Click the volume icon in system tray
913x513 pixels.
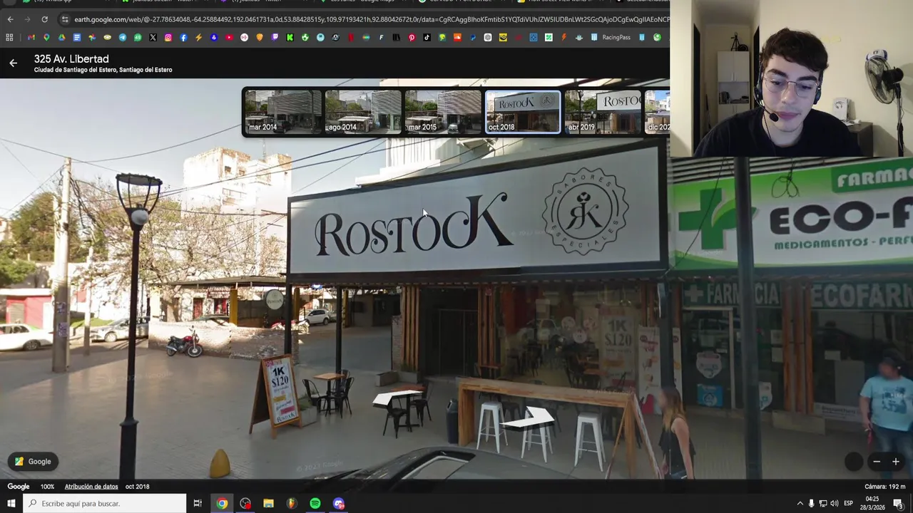click(x=835, y=504)
